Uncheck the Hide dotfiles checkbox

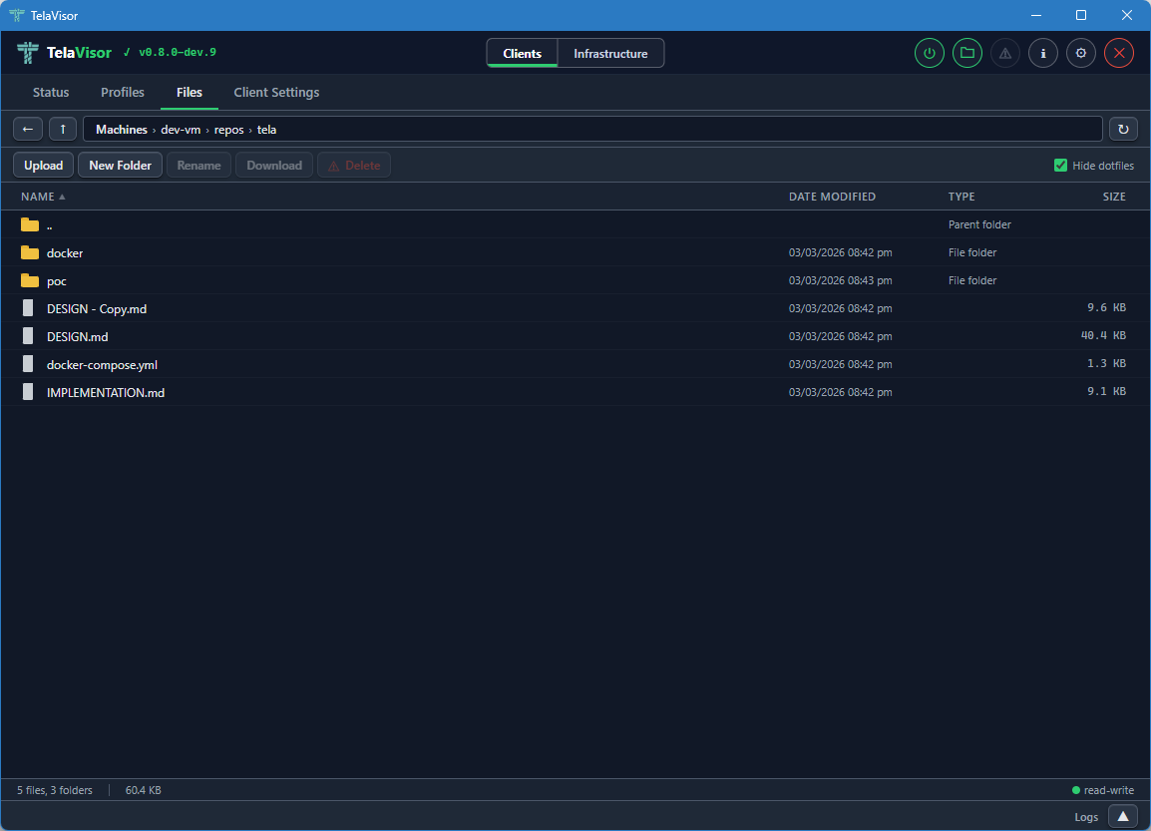point(1061,166)
